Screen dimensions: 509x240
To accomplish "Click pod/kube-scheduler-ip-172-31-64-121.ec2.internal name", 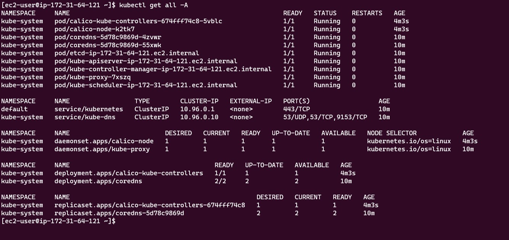I will (x=146, y=85).
